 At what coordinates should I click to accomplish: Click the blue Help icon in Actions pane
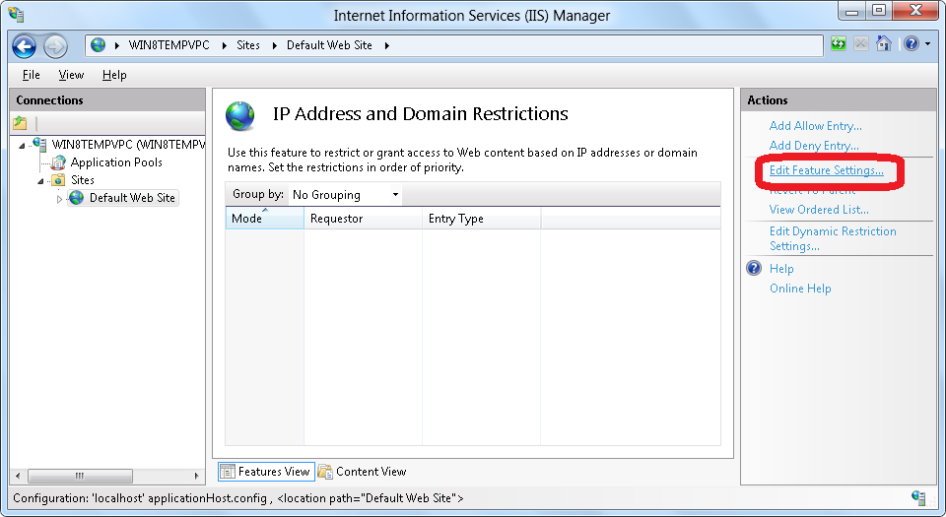754,269
